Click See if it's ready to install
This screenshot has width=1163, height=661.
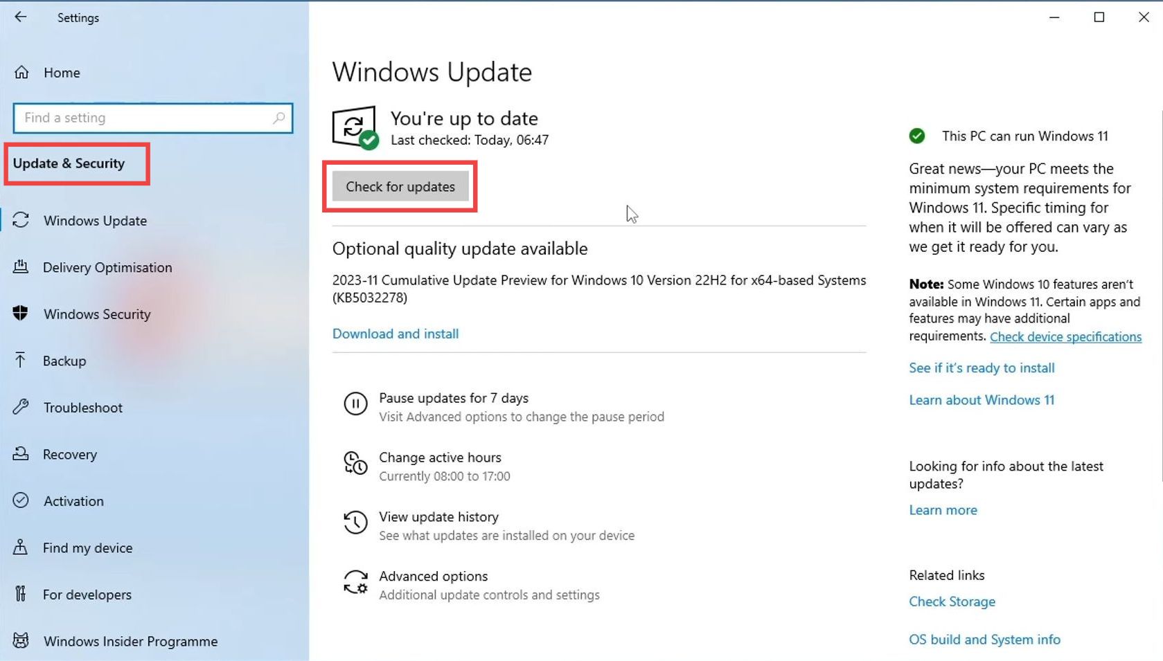click(x=982, y=368)
